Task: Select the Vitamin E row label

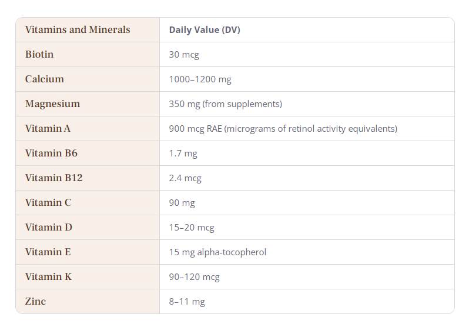Action: tap(48, 252)
